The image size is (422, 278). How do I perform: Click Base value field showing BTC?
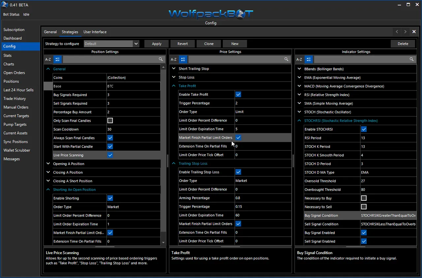click(x=134, y=86)
